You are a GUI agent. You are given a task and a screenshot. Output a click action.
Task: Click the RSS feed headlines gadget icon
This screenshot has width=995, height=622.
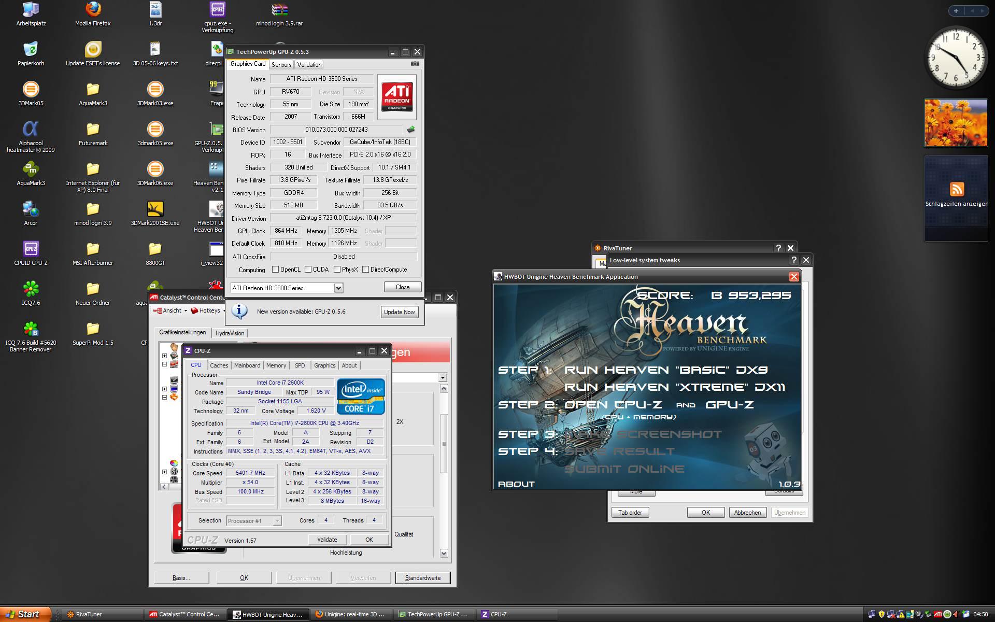pyautogui.click(x=957, y=189)
